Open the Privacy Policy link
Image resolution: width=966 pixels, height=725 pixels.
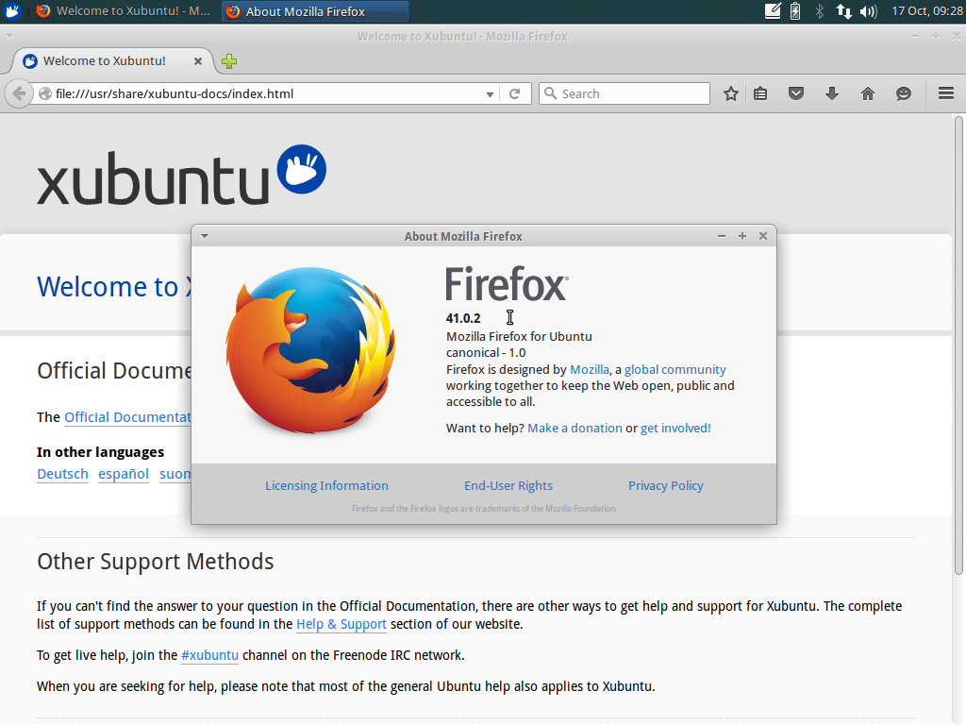click(665, 485)
